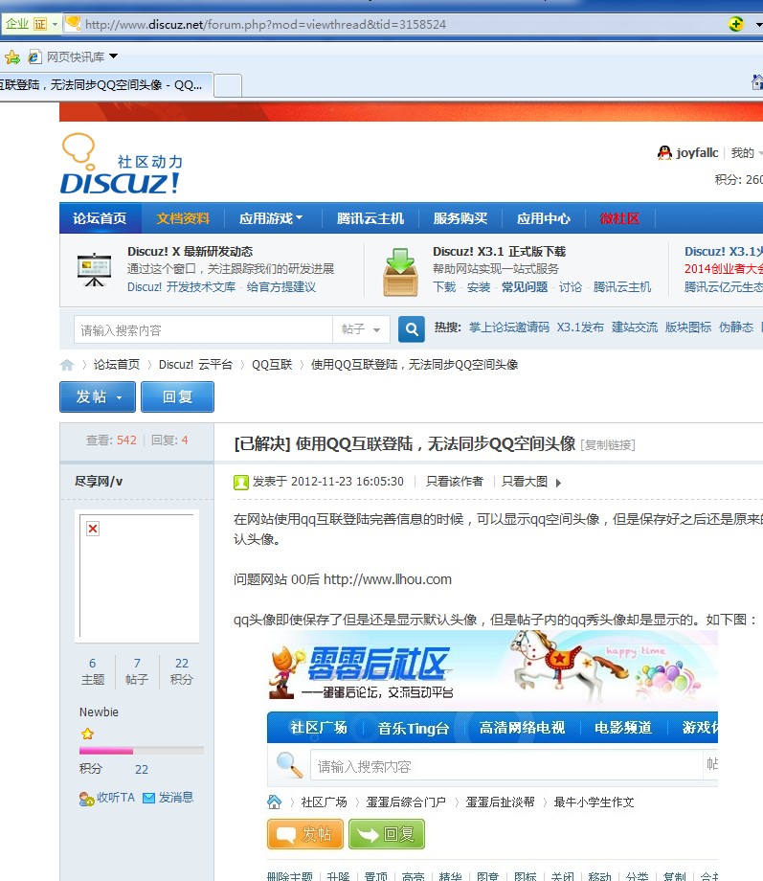Image resolution: width=763 pixels, height=881 pixels.
Task: Click the URL address bar
Action: (x=393, y=24)
